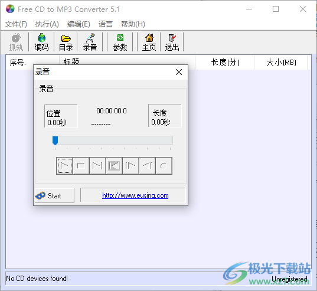The height and width of the screenshot is (291, 317).
Task: Click the 'No CD devices found!' status text
Action: tap(37, 279)
